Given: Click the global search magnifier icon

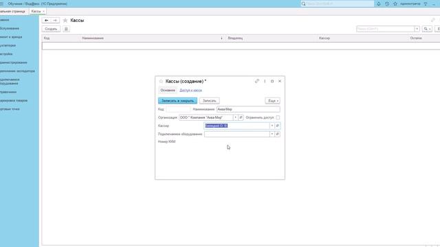Looking at the screenshot, I should 303,3.
